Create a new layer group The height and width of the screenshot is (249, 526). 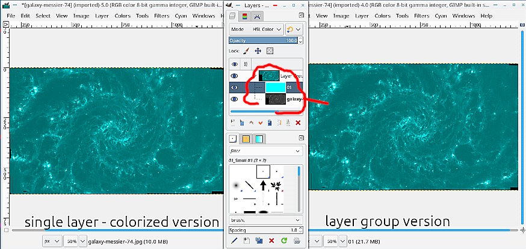pyautogui.click(x=241, y=123)
